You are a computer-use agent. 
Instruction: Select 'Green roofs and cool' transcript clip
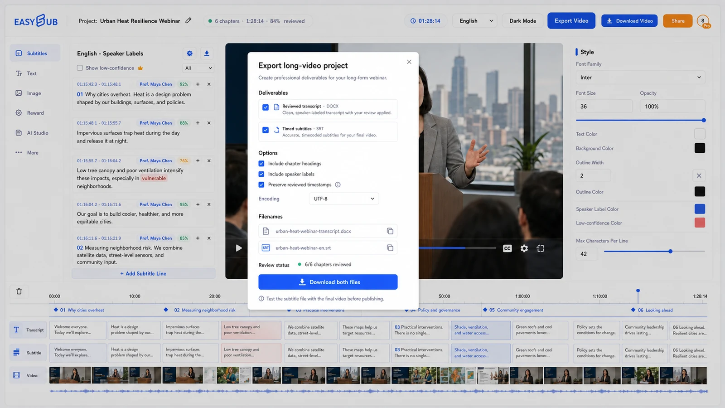click(x=540, y=330)
